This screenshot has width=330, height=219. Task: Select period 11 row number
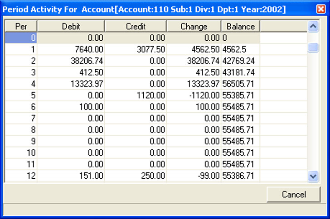(21, 164)
